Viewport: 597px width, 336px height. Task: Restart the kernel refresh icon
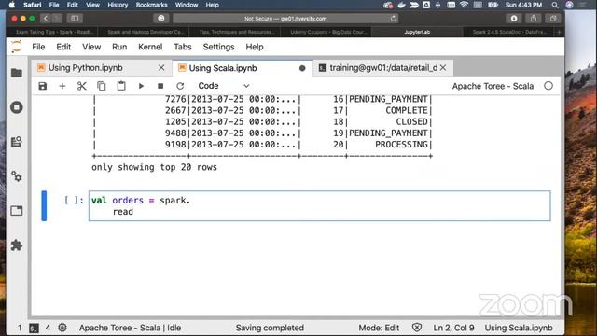point(180,86)
